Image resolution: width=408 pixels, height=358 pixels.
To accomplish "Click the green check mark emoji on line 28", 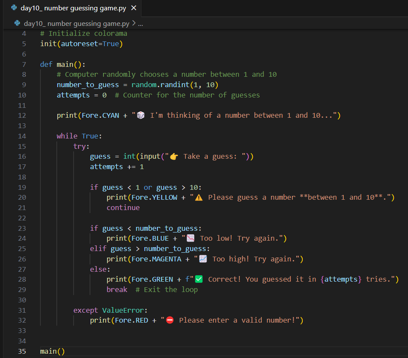I will 199,279.
